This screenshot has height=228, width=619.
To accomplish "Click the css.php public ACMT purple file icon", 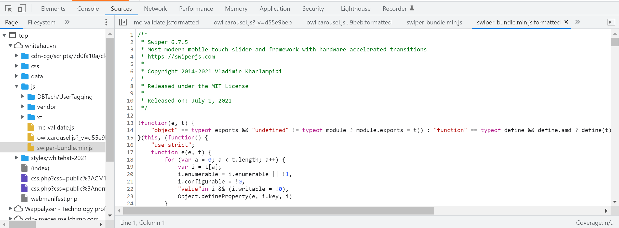I will (x=24, y=178).
